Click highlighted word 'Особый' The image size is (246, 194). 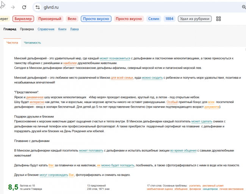172,102
